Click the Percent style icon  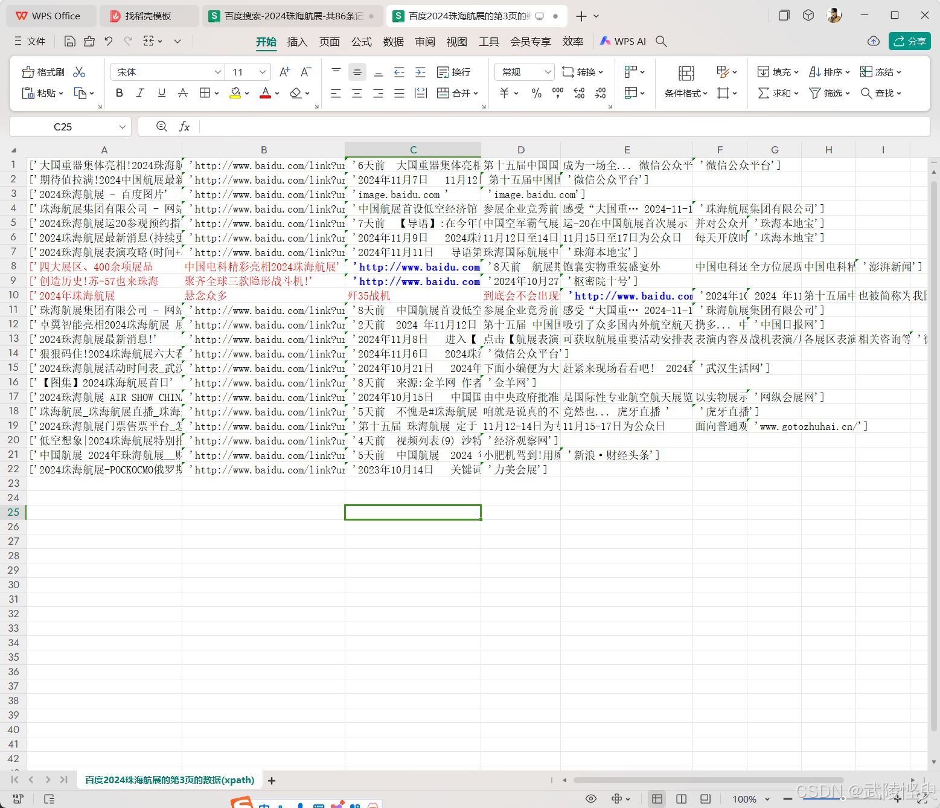(536, 93)
